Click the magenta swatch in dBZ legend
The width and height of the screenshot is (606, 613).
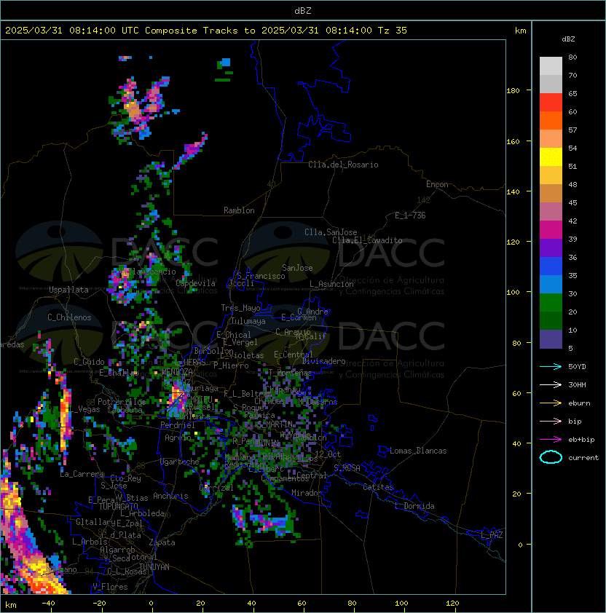[x=551, y=230]
